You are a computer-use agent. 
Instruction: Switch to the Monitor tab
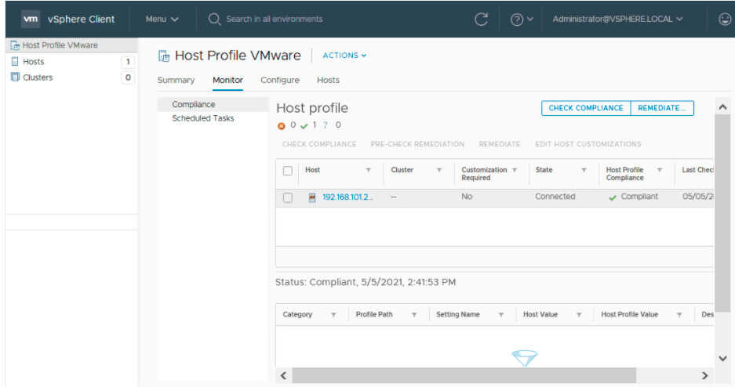tap(227, 80)
